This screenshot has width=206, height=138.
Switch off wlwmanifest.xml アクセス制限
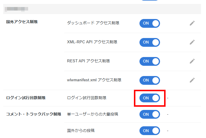tap(149, 80)
